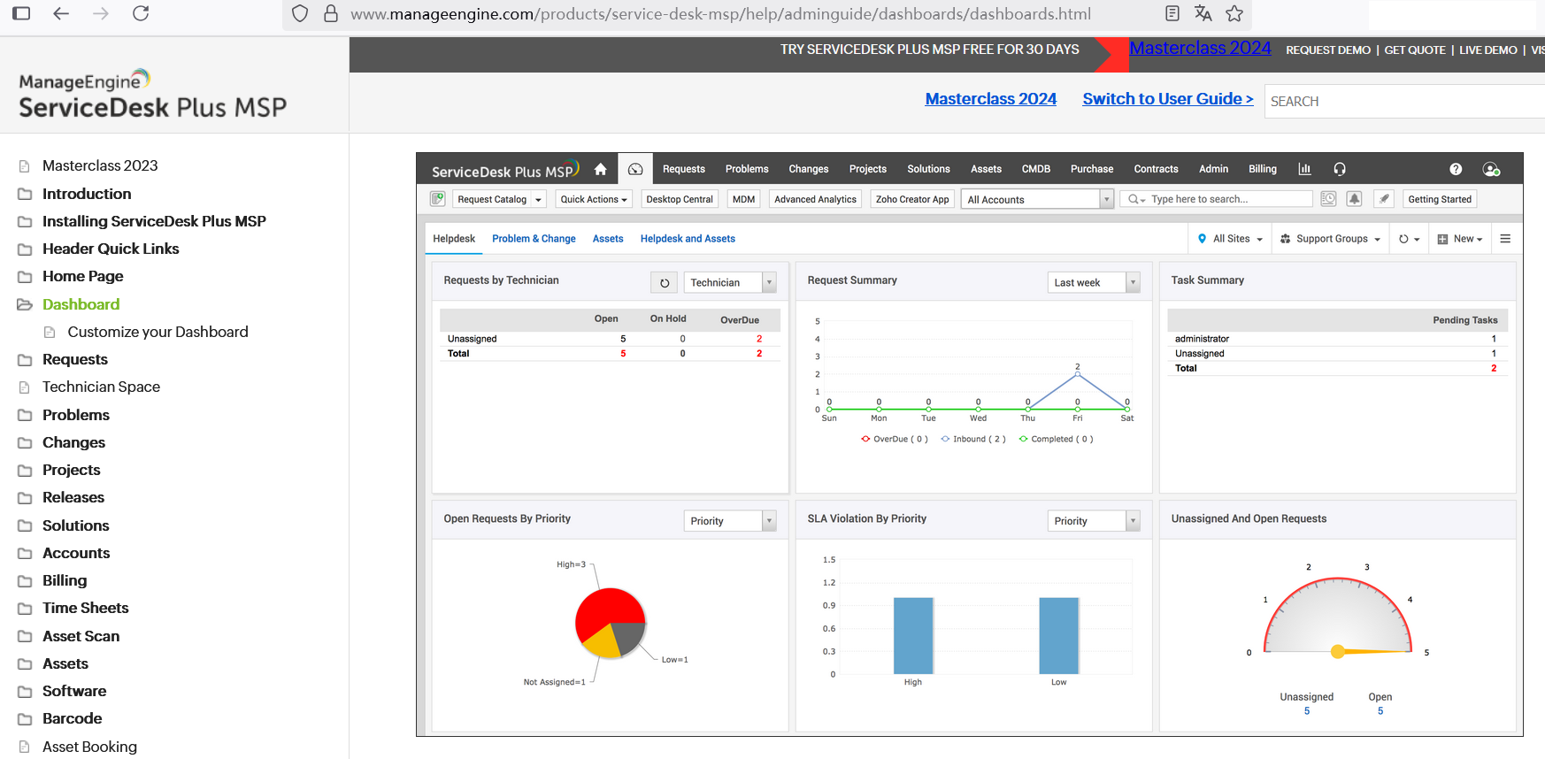Open the Masterclass 2024 link beside User Guide
Image resolution: width=1545 pixels, height=759 pixels.
tap(990, 99)
